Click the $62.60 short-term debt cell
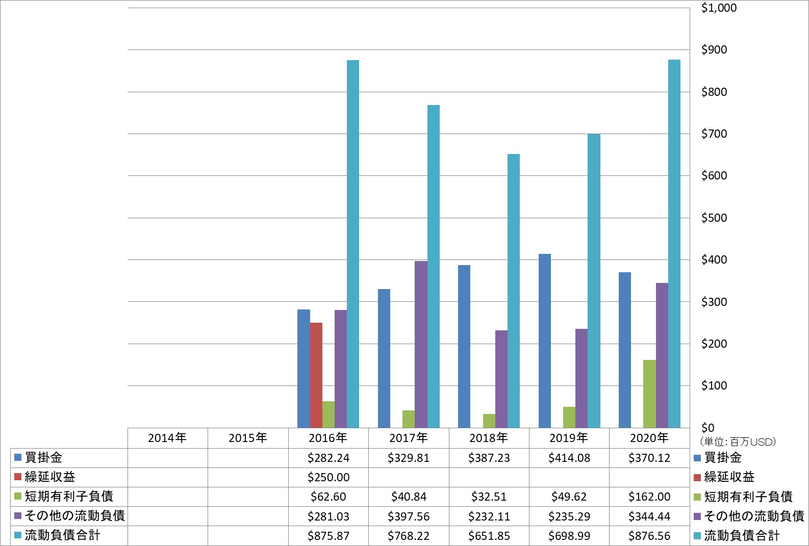Image resolution: width=809 pixels, height=546 pixels. [328, 497]
